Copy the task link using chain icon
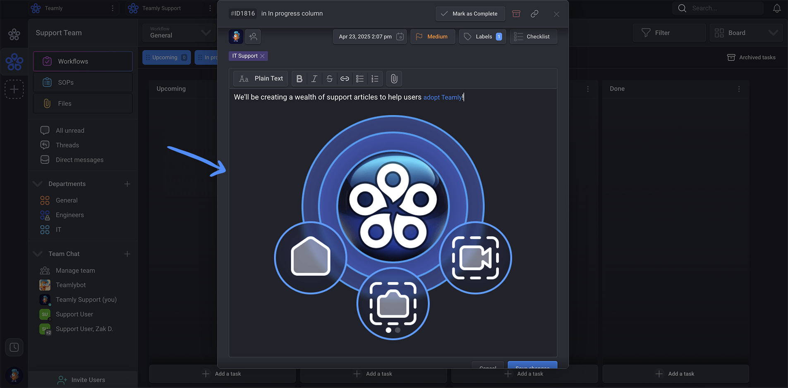This screenshot has width=788, height=388. pyautogui.click(x=534, y=14)
